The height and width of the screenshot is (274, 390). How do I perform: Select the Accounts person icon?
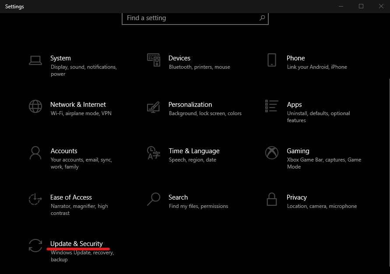pos(35,153)
